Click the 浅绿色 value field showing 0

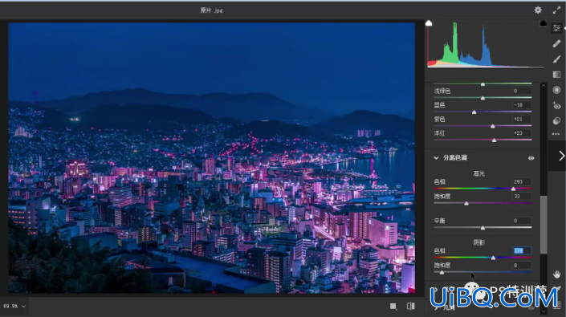tap(522, 91)
